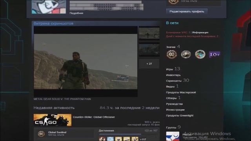
Task: Open the purple 10+ games badge
Action: 215,54
